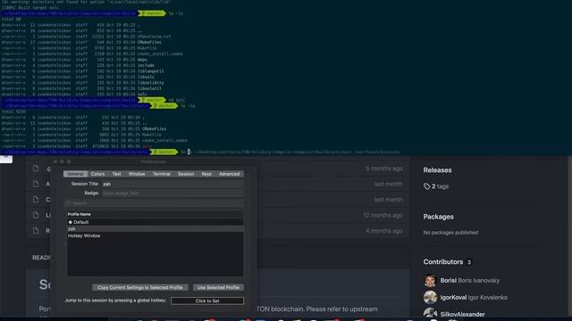Screen dimensions: 572x321
Task: Click file icon in the '4 months ago' row
Action: pyautogui.click(x=36, y=231)
